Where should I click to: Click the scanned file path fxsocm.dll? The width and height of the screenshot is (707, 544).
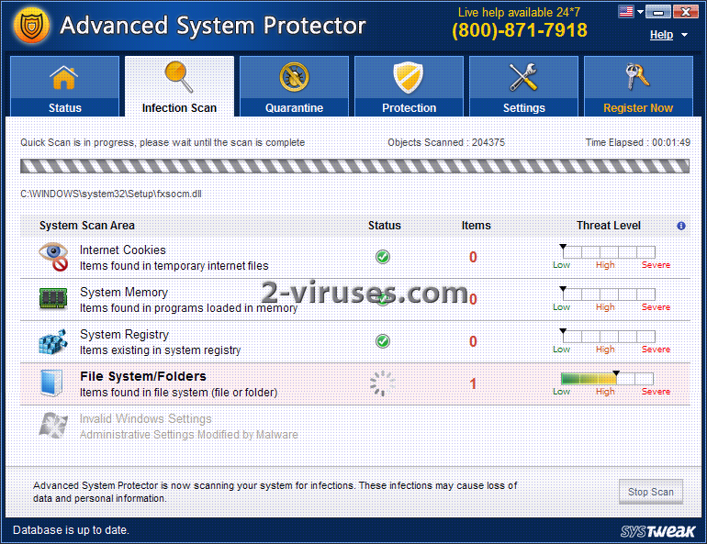[x=111, y=194]
